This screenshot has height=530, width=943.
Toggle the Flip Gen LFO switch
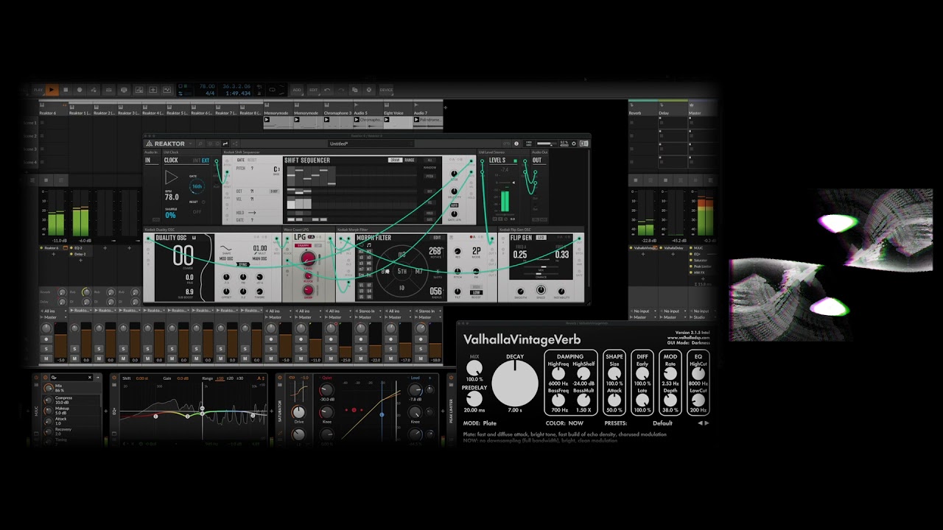pyautogui.click(x=541, y=238)
